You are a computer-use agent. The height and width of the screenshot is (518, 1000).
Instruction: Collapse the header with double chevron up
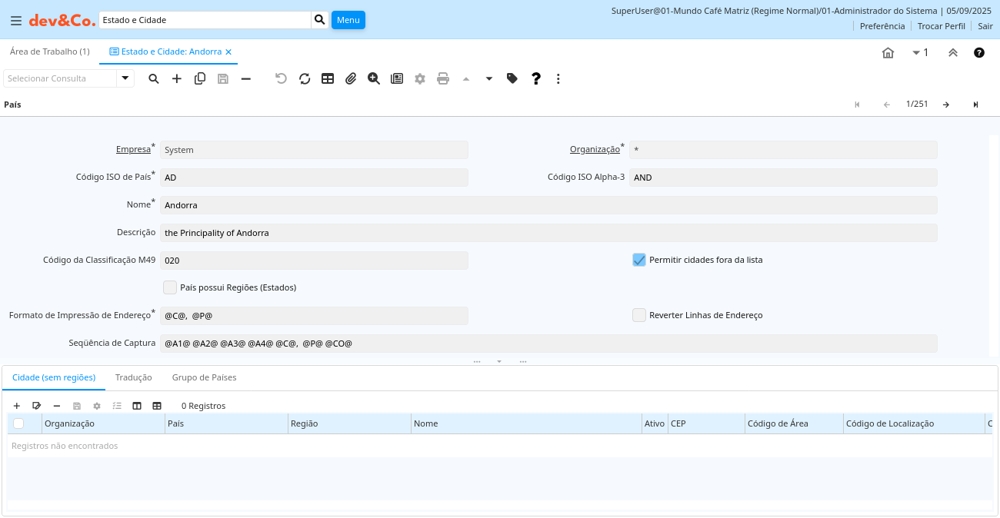point(952,53)
